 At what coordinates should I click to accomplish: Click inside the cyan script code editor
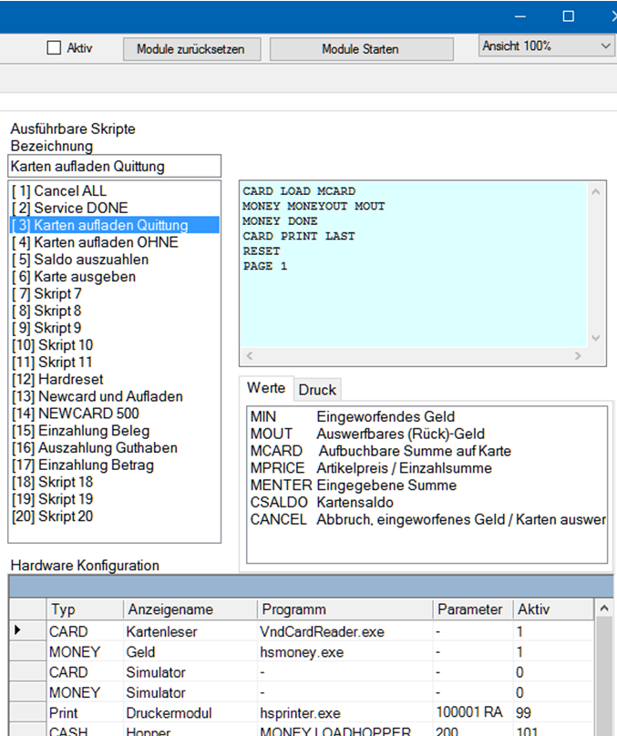(x=414, y=264)
